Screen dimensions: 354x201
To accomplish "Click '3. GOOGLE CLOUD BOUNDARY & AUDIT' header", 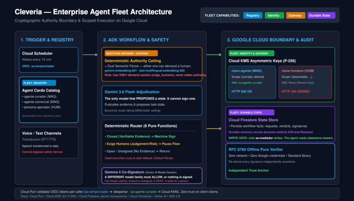I will point(270,40).
